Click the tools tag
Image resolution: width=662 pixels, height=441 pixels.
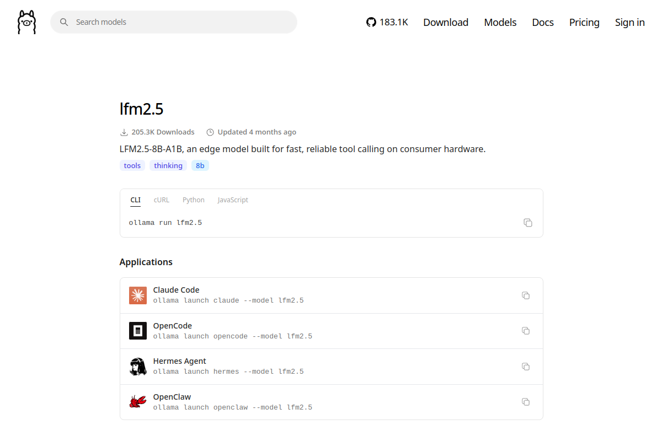tap(132, 165)
